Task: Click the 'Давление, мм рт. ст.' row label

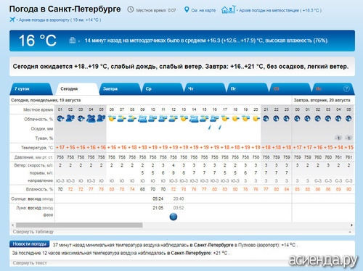Action: click(x=33, y=157)
